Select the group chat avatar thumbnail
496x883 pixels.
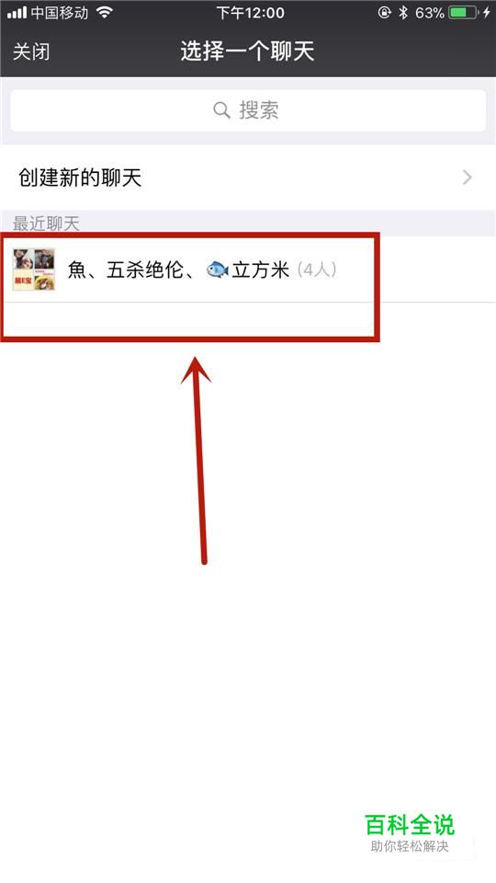pyautogui.click(x=34, y=269)
